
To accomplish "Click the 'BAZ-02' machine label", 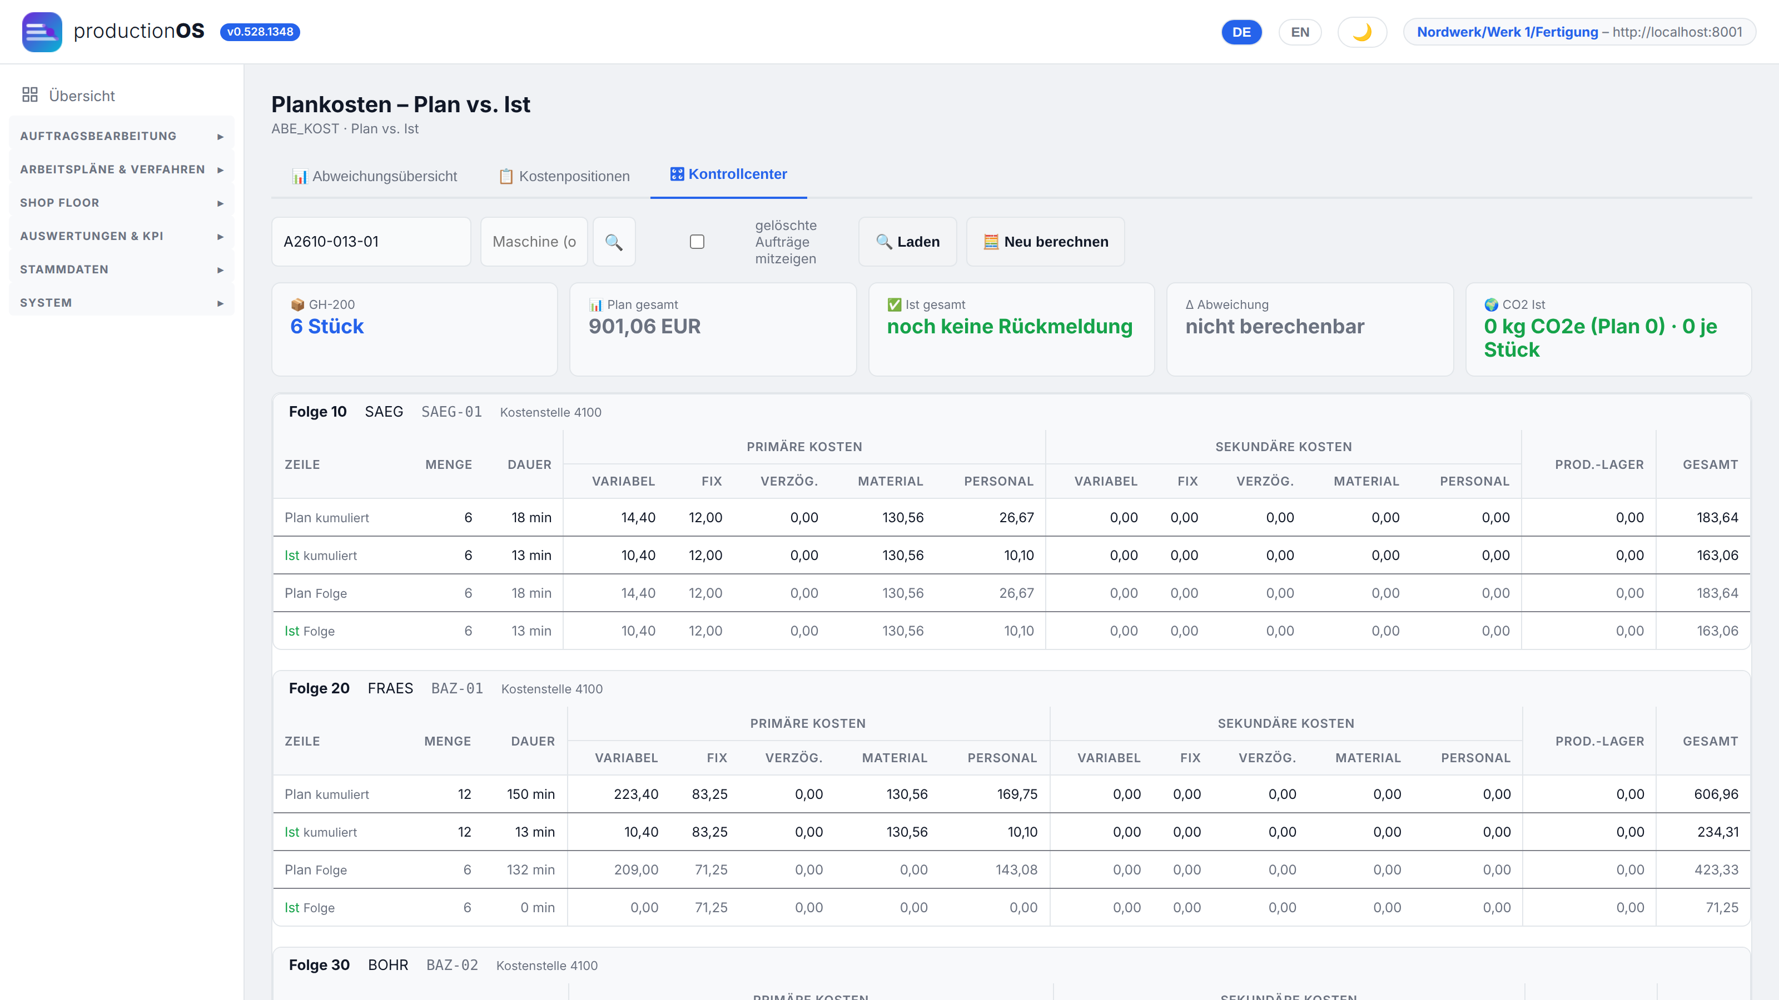I will [x=453, y=966].
